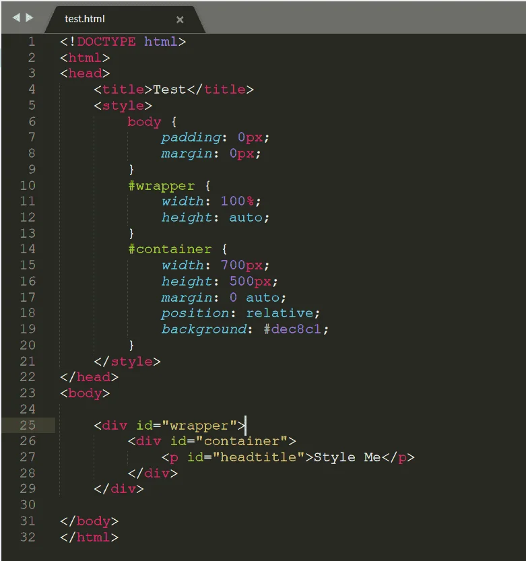The height and width of the screenshot is (561, 526).
Task: Click the opening style tag
Action: coord(123,106)
